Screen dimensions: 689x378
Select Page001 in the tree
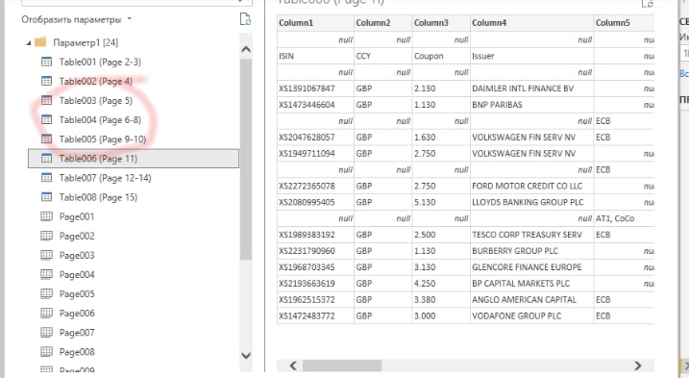[77, 216]
